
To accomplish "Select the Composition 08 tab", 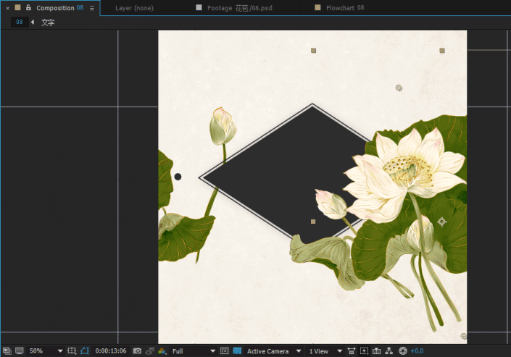I will coord(59,8).
